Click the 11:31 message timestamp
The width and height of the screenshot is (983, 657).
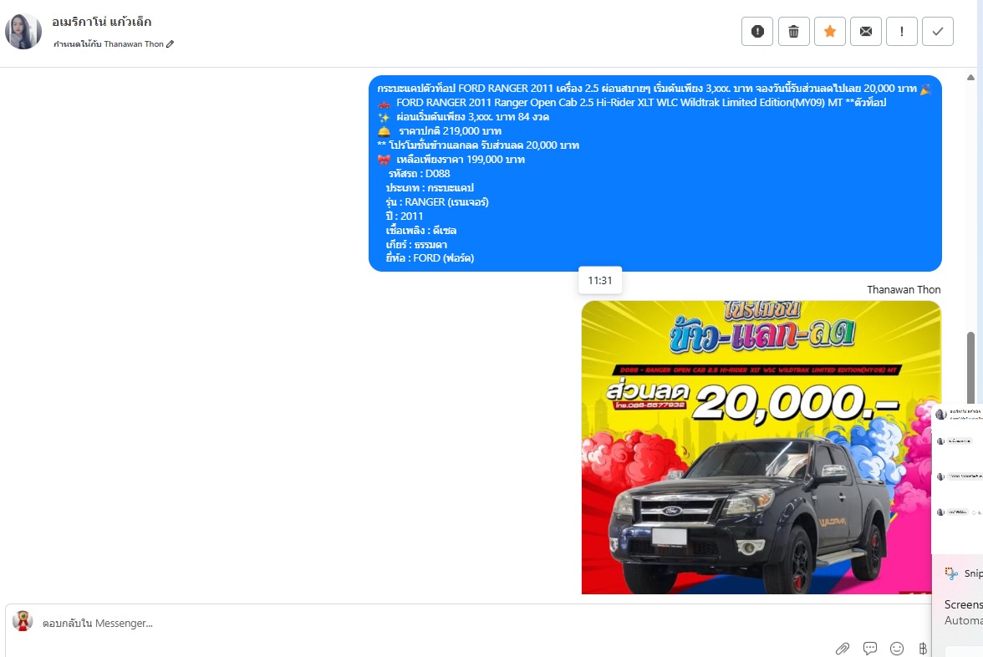click(x=600, y=280)
